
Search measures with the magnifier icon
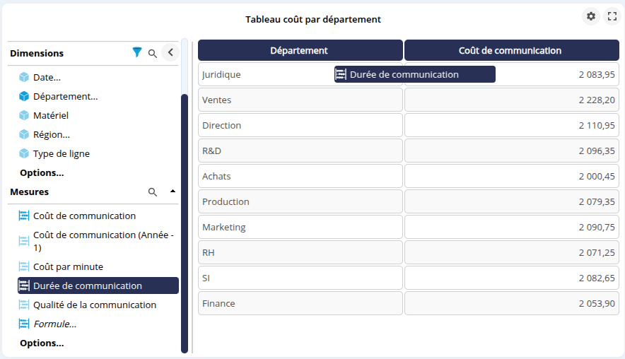click(x=153, y=192)
